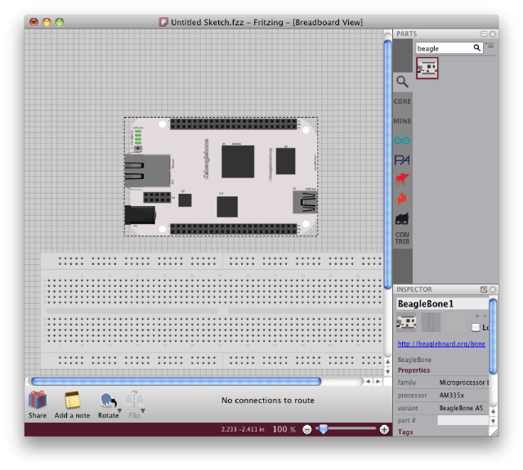
Task: Click the PCB view image in Inspector
Action: coord(455,322)
